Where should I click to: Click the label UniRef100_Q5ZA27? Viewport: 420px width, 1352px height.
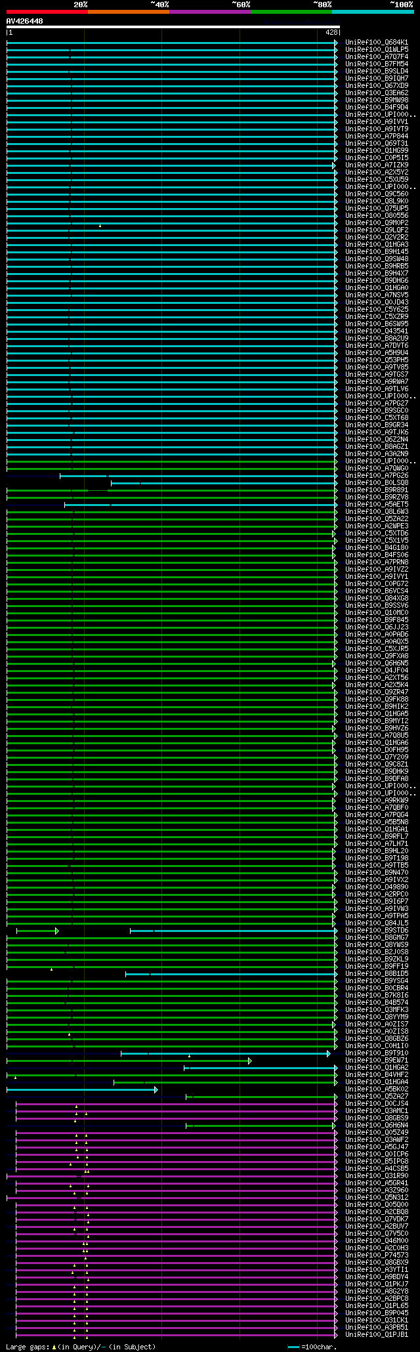tap(377, 1096)
